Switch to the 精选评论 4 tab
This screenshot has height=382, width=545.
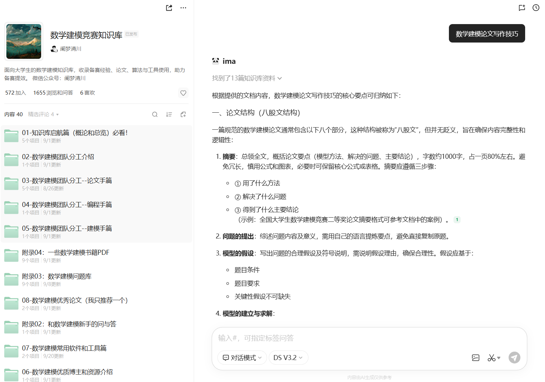[43, 114]
